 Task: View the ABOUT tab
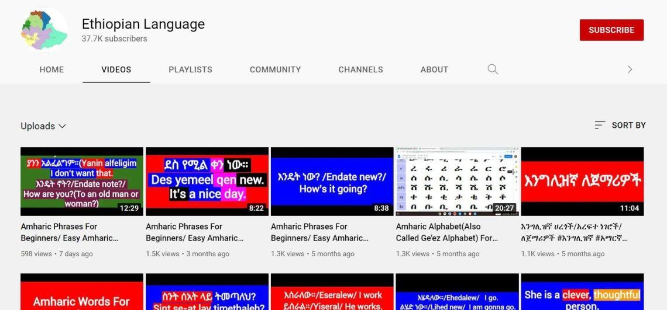(434, 69)
